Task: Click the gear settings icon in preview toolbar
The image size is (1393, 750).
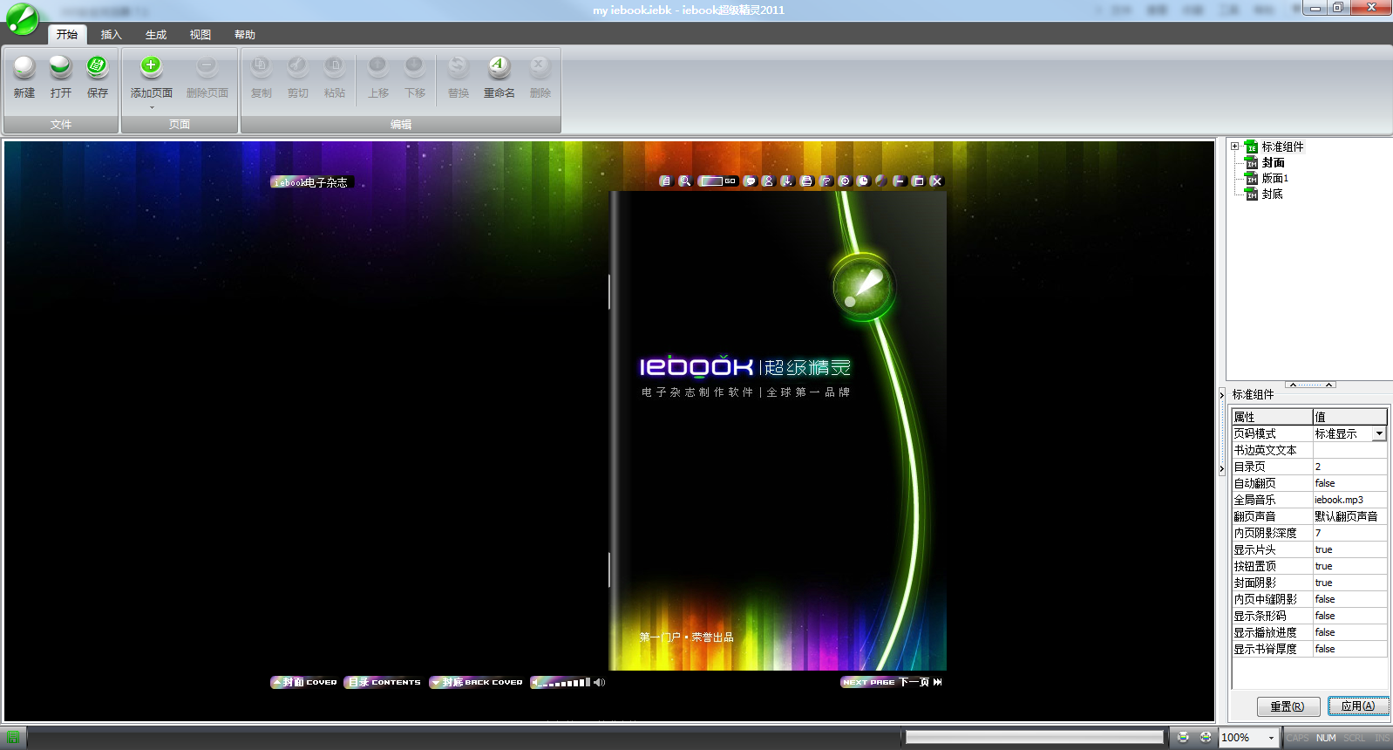Action: pyautogui.click(x=845, y=181)
